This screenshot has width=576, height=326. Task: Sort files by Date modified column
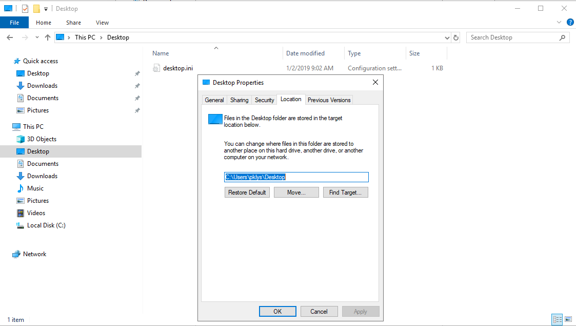click(306, 53)
